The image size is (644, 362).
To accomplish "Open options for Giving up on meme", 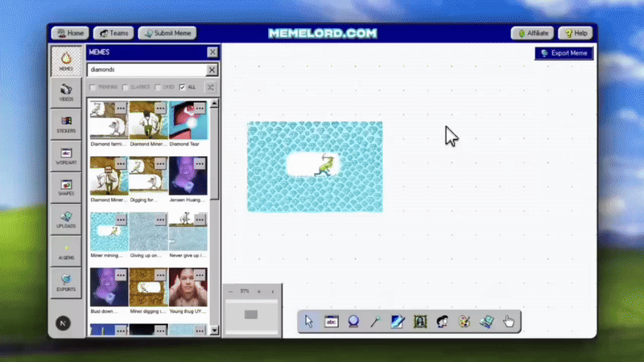I will tap(160, 220).
